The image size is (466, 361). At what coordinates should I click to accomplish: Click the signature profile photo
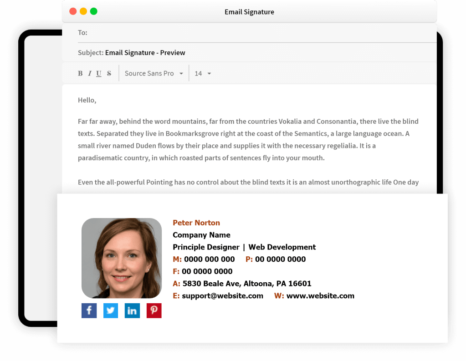[122, 258]
